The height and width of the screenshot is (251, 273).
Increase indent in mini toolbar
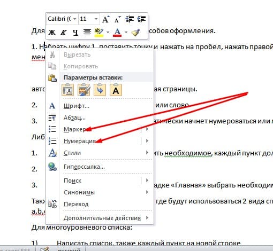tap(142, 19)
